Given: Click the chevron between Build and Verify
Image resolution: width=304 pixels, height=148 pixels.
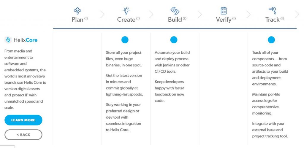Looking at the screenshot, I should [199, 14].
